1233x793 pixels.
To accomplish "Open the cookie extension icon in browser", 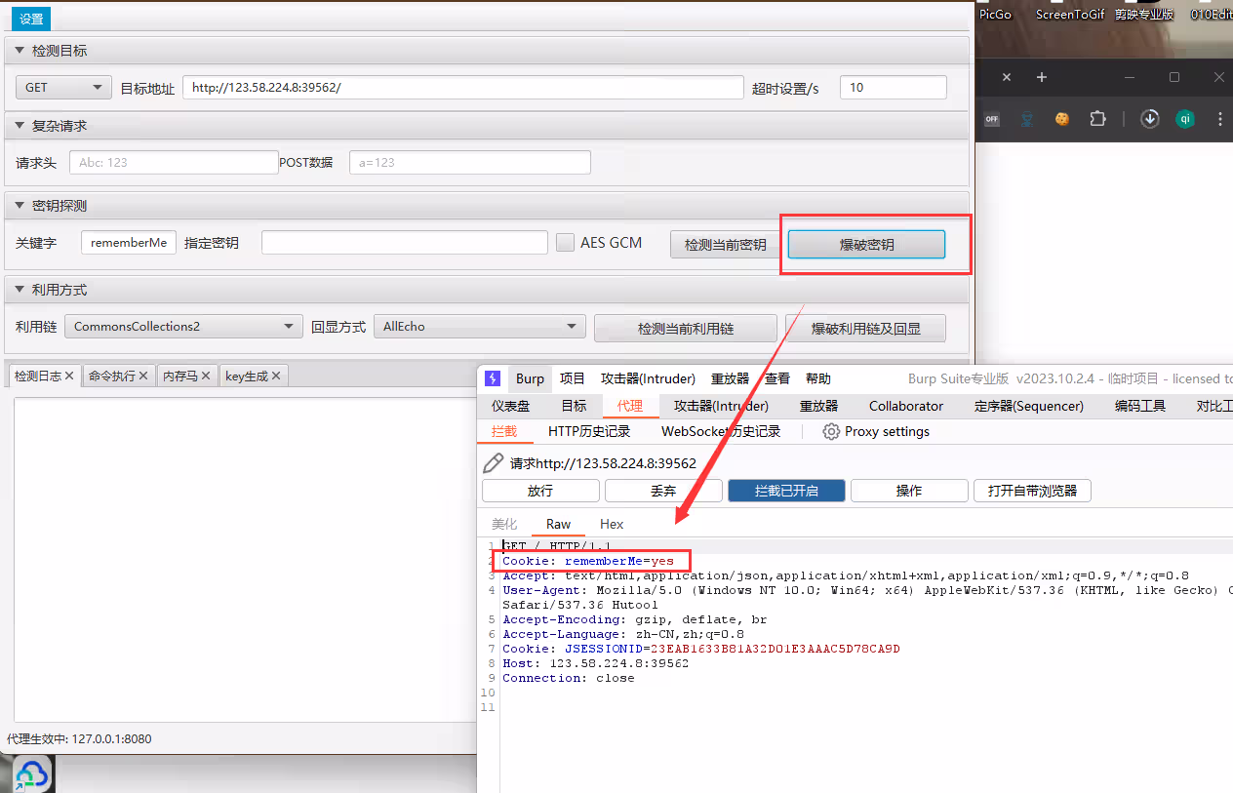I will [x=1062, y=119].
